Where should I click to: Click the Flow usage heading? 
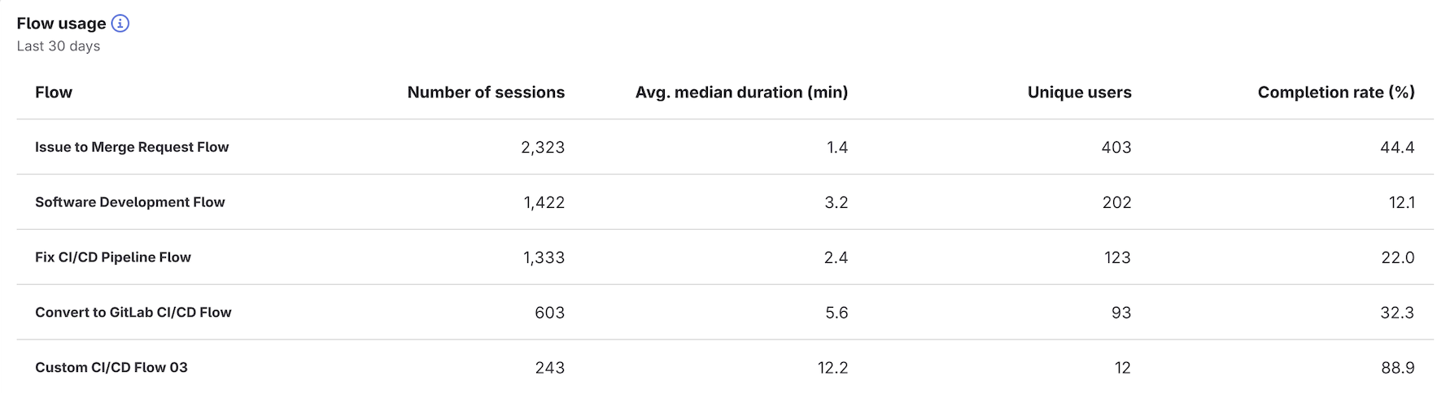(61, 24)
